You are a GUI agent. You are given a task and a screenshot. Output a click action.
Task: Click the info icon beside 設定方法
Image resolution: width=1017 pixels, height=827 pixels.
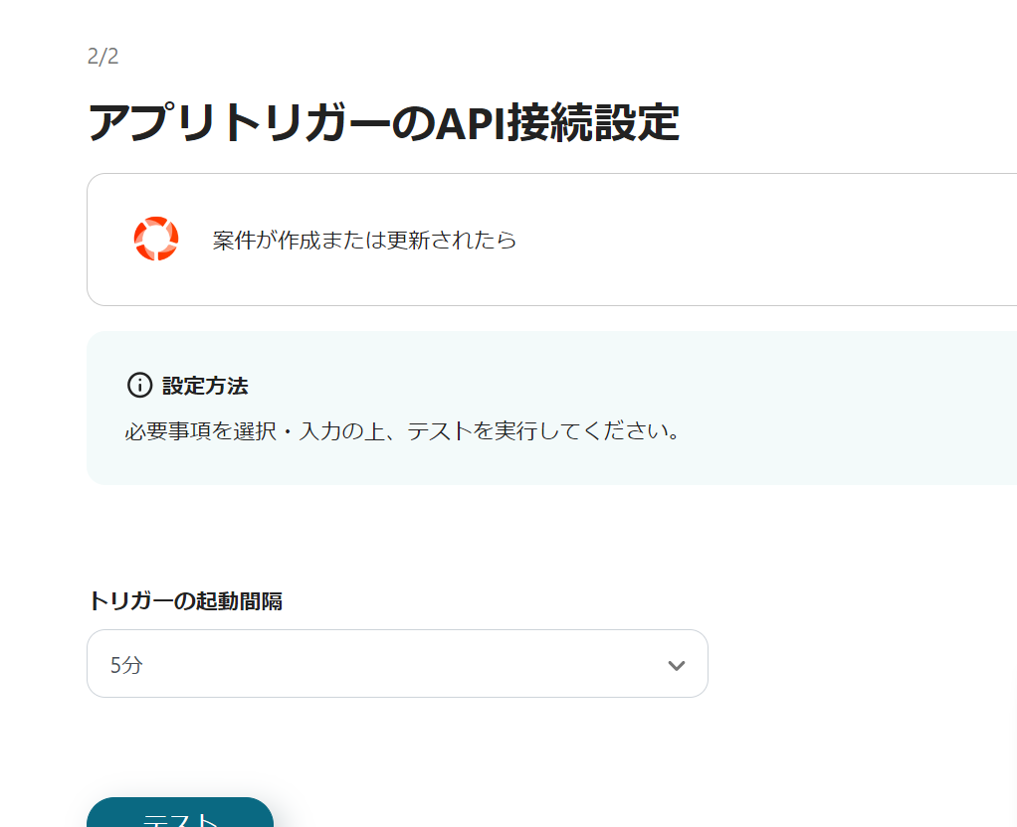pos(139,385)
